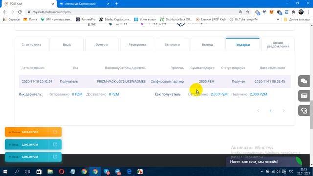The width and height of the screenshot is (313, 176).
Task: Open the Chrome profile avatar
Action: [301, 12]
